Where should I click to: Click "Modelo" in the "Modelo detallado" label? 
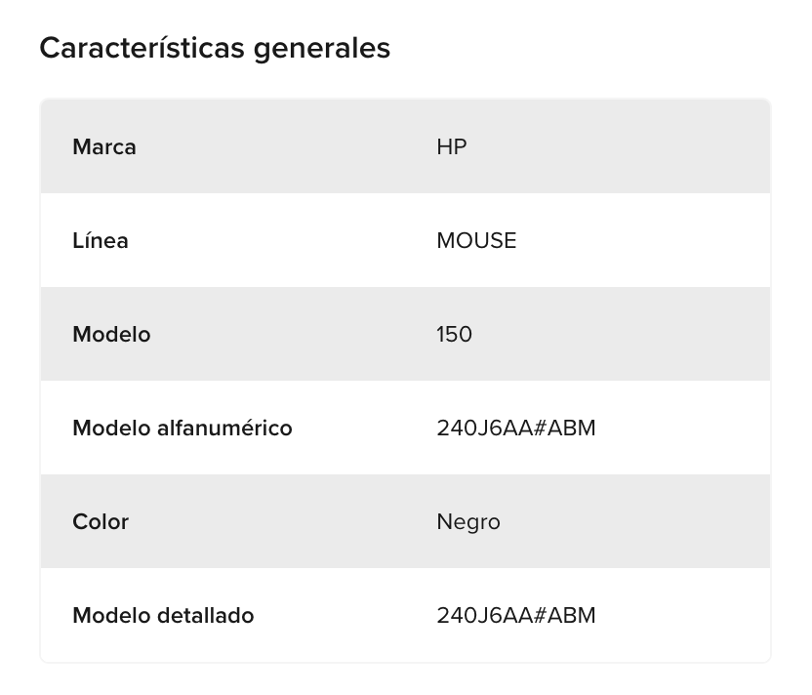tap(111, 616)
